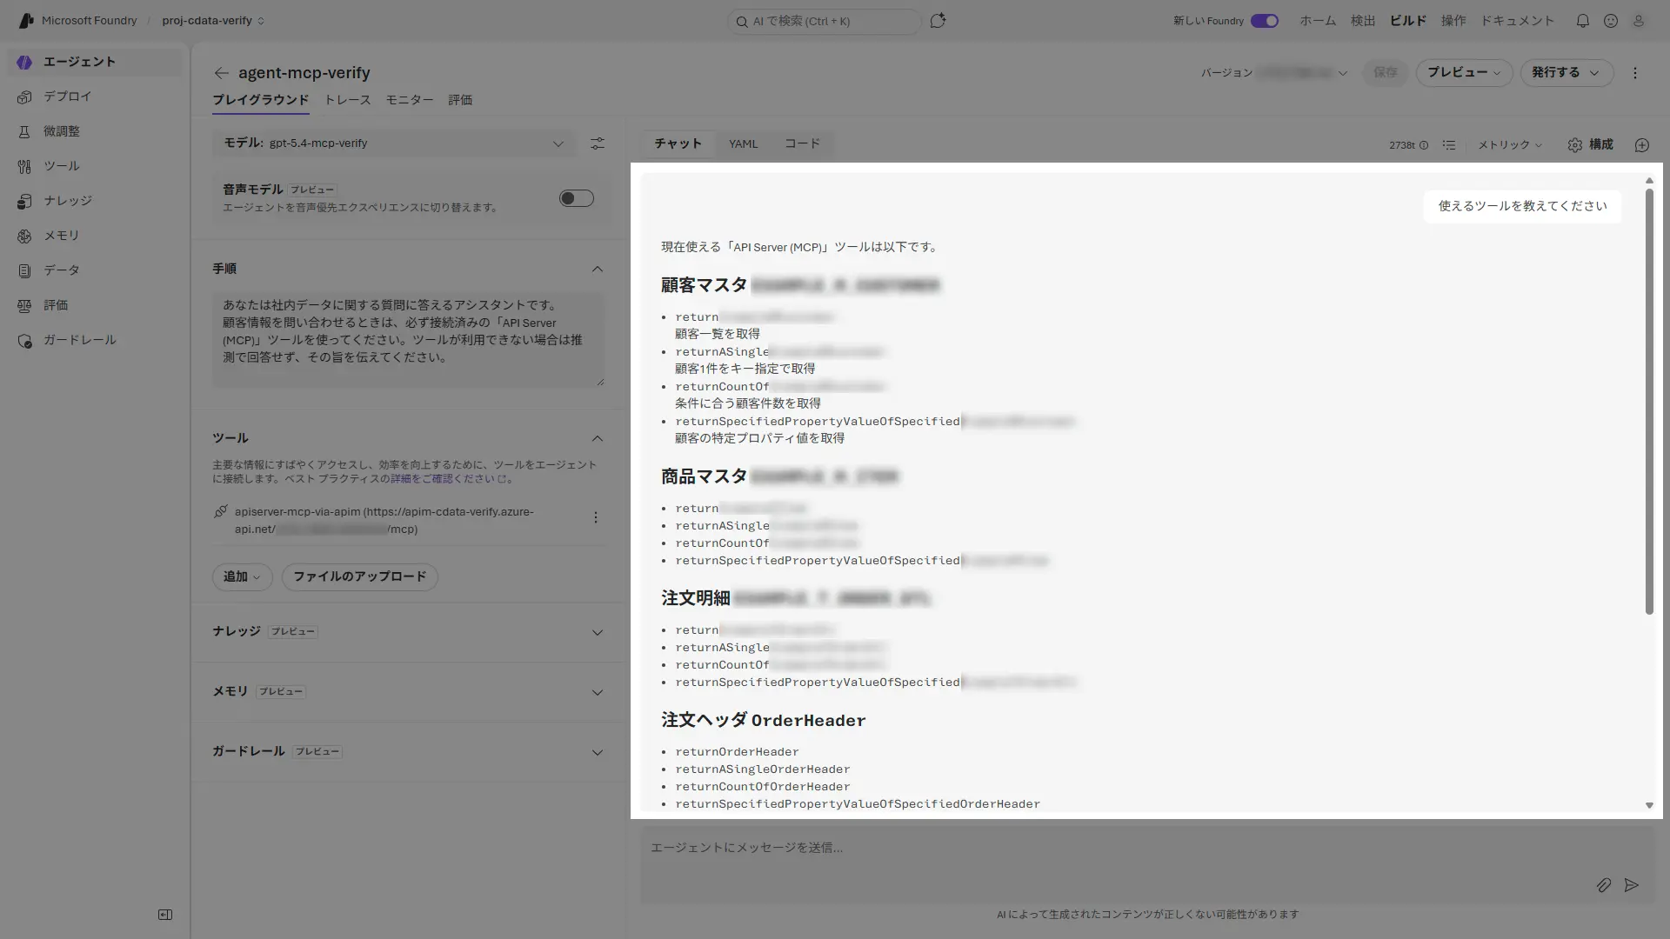This screenshot has width=1670, height=939.
Task: Switch to the チャット tab
Action: tap(678, 144)
